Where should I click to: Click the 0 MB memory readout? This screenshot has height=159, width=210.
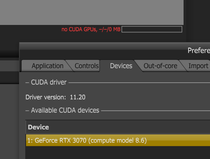[114, 29]
